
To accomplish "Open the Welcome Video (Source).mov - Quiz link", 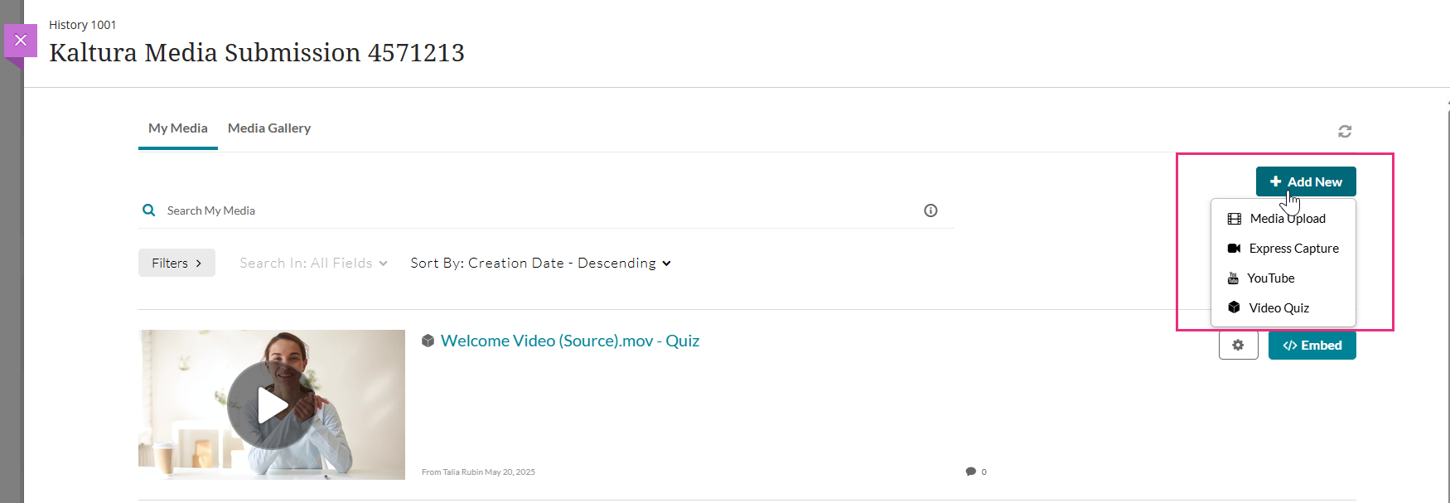I will (570, 341).
